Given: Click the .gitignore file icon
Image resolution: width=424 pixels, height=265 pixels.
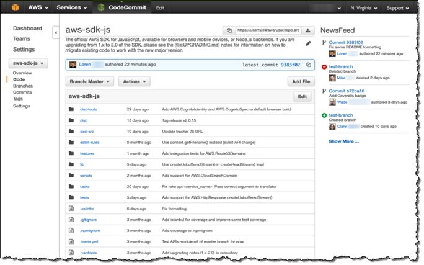Looking at the screenshot, I should (x=71, y=220).
